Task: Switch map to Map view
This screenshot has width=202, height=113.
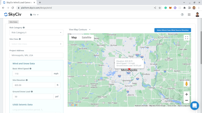Action: click(74, 37)
